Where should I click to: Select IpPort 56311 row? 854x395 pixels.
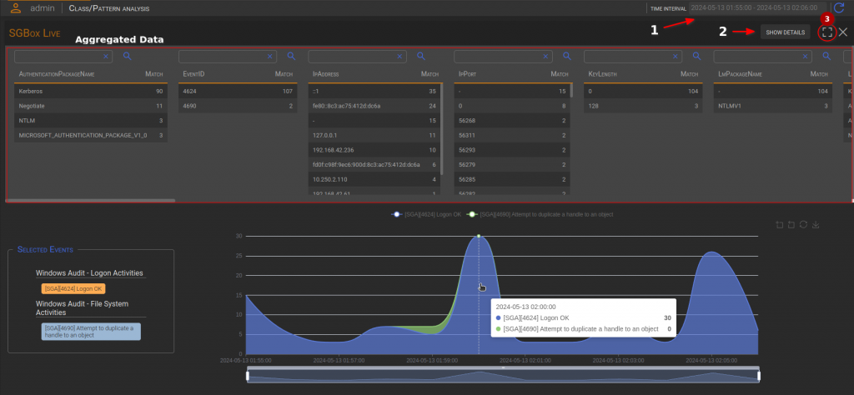click(x=512, y=135)
